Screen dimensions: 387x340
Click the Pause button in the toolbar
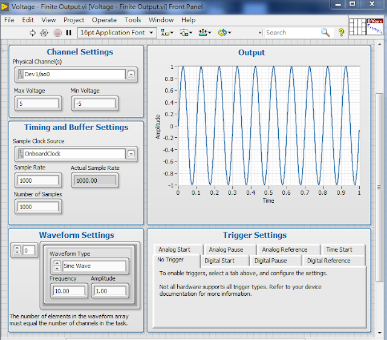(68, 33)
